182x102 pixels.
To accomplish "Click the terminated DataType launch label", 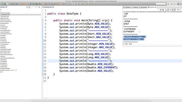I will (x=152, y=12).
